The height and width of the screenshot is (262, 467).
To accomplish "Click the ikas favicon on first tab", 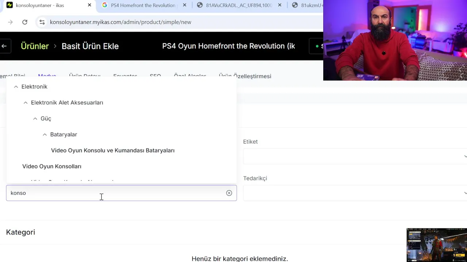I will [9, 5].
